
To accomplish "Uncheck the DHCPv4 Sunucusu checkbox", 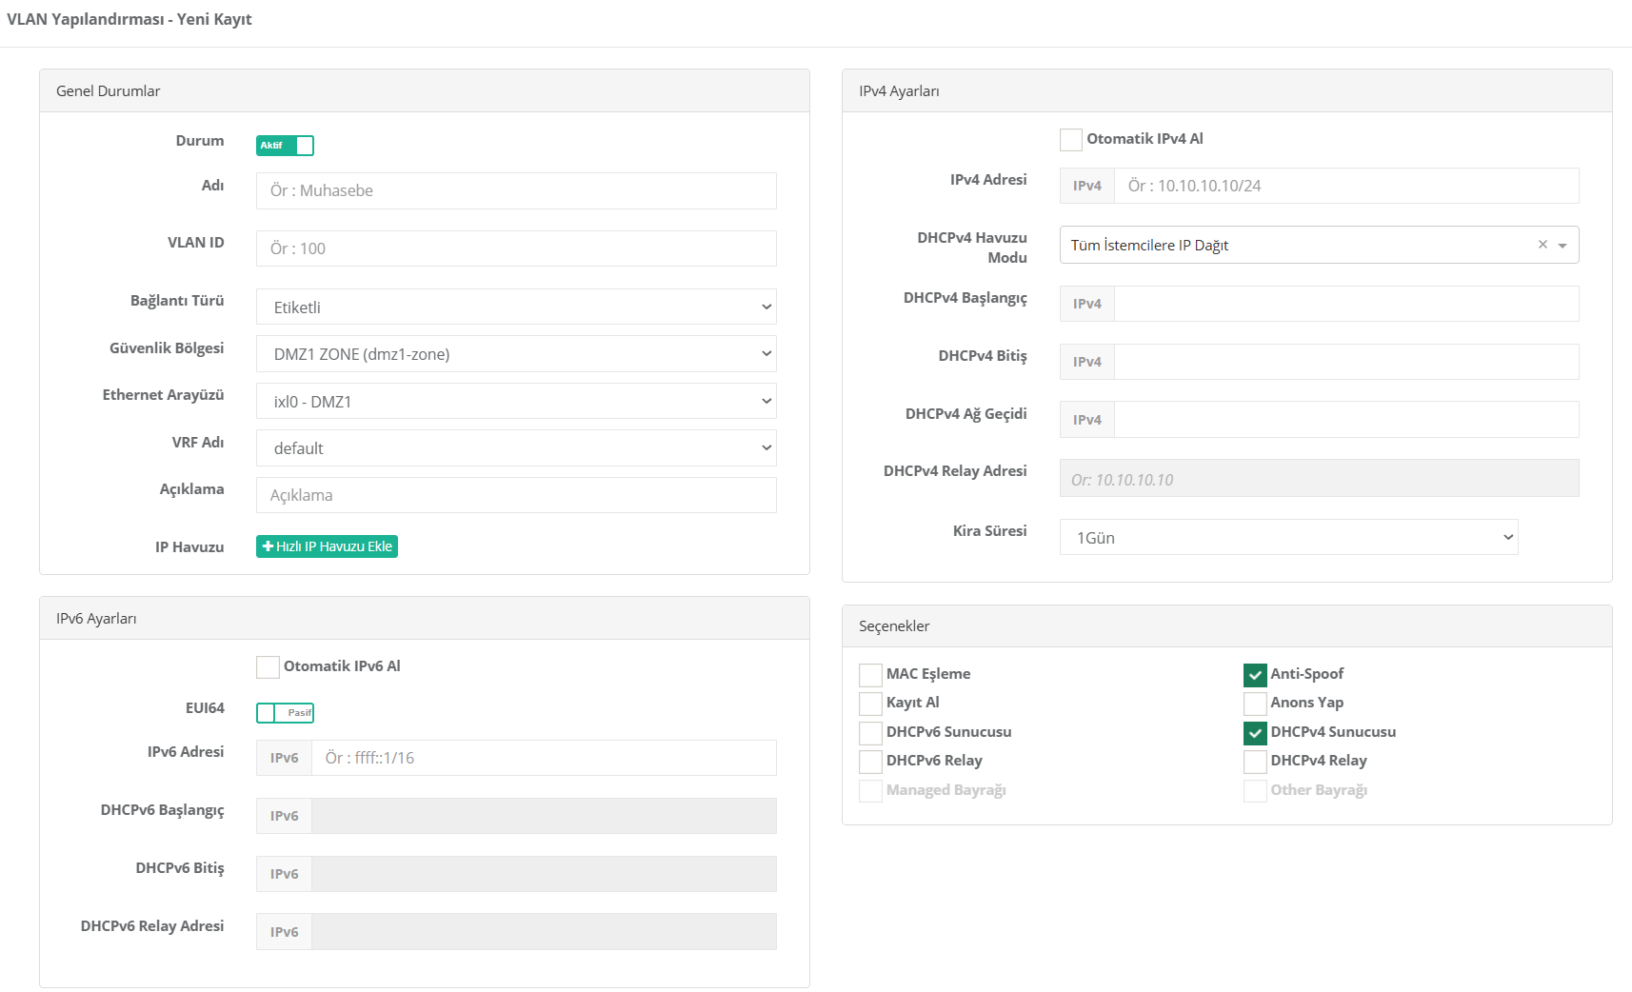I will pyautogui.click(x=1255, y=733).
